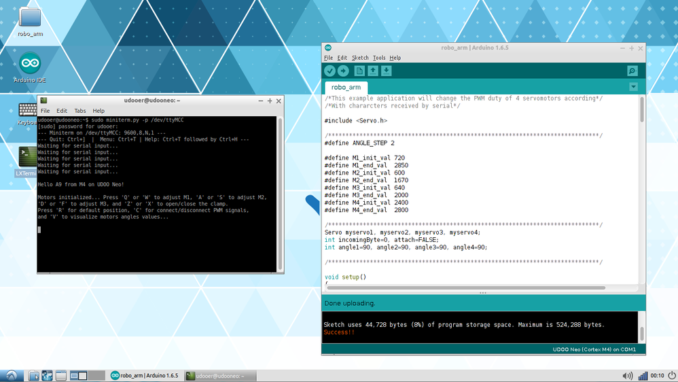This screenshot has width=678, height=382.
Task: Click the red 'Success!!' console text
Action: pos(339,332)
